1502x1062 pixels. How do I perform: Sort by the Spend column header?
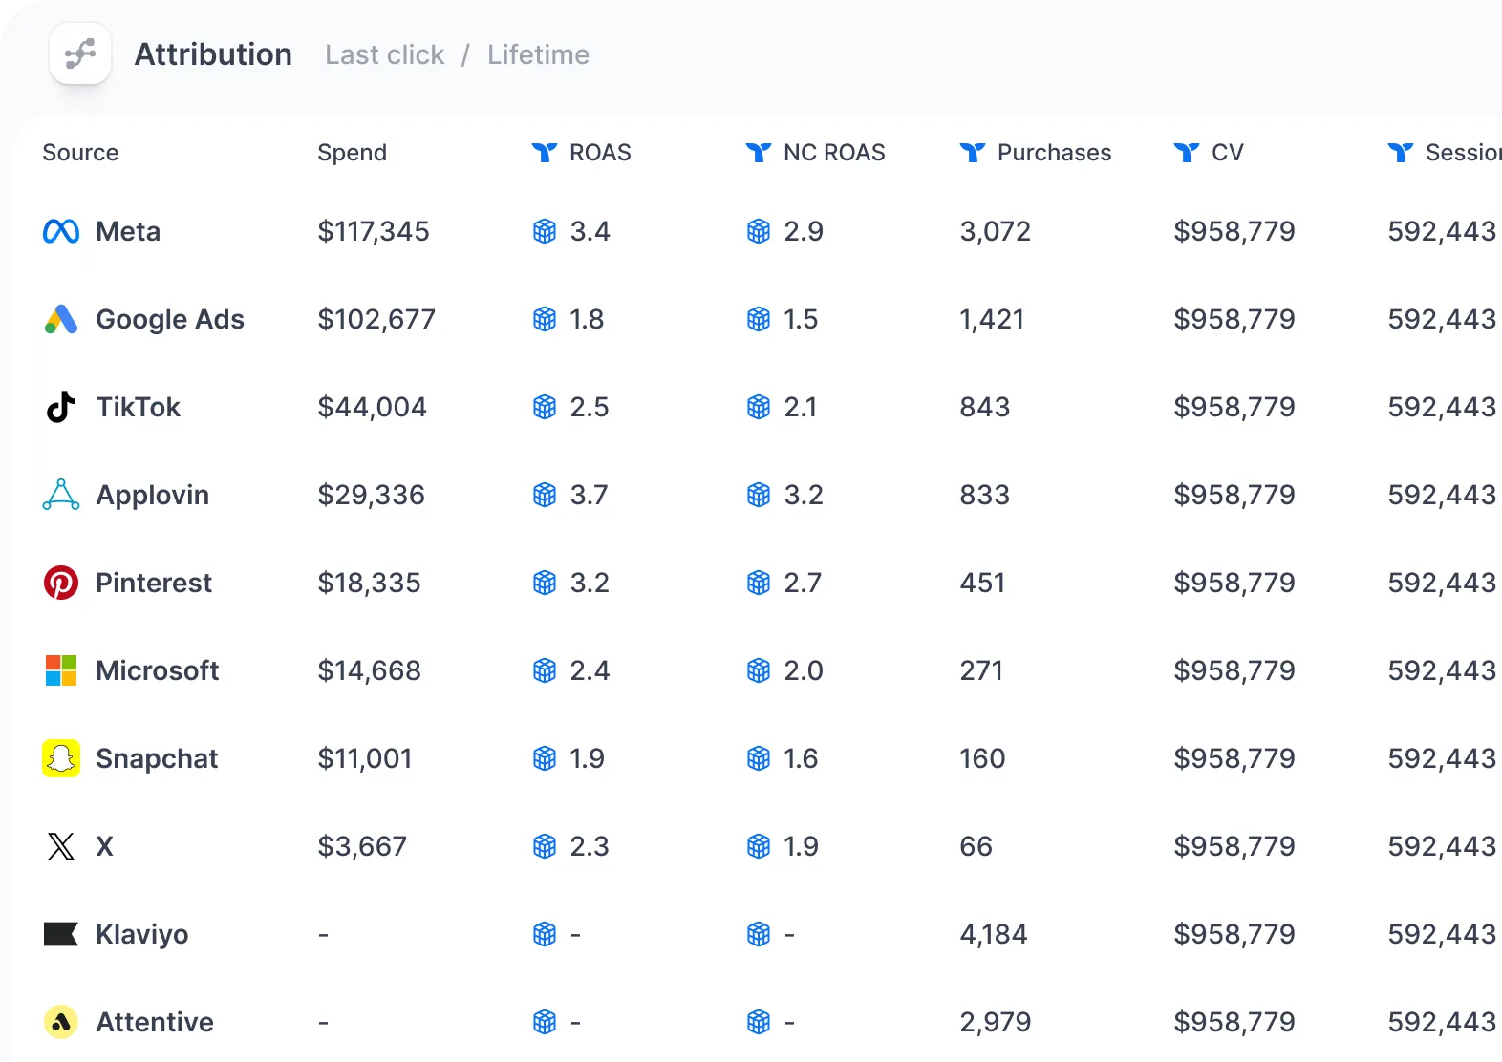coord(352,153)
